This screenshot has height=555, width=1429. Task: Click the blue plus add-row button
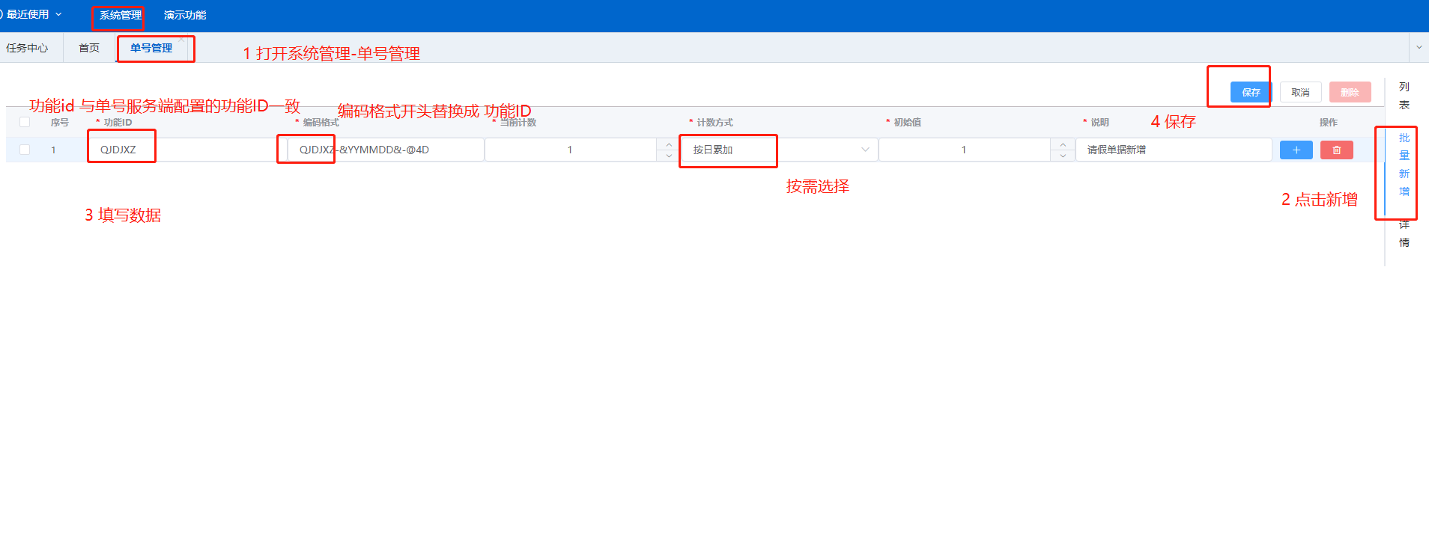point(1296,150)
